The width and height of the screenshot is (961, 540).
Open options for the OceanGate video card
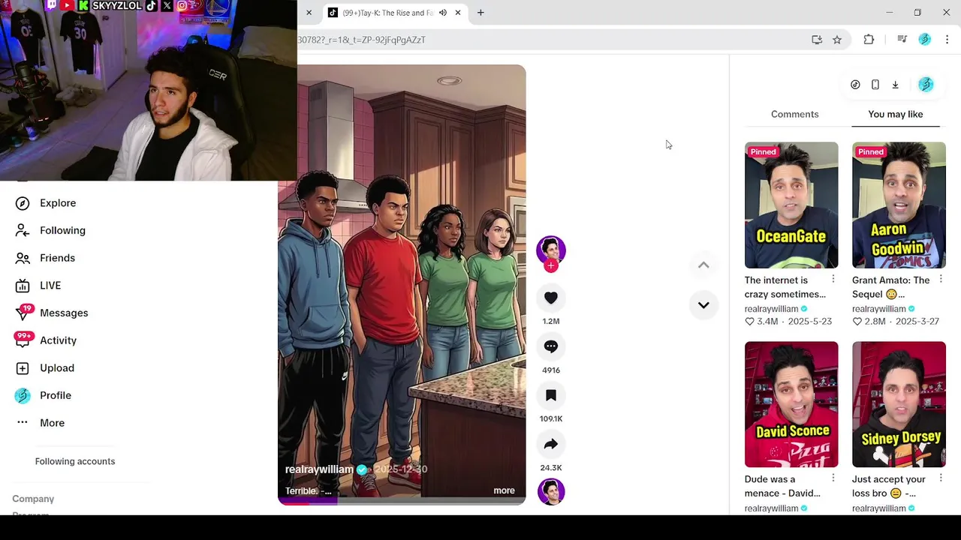coord(833,279)
